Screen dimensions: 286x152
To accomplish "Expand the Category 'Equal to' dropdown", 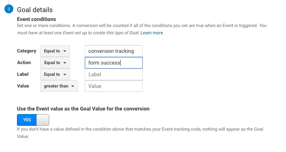I will point(55,51).
